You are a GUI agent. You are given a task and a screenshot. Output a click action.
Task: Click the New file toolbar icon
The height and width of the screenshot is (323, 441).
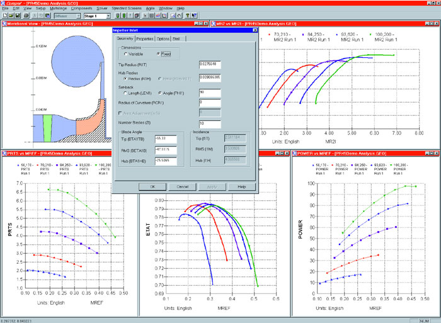click(5, 16)
